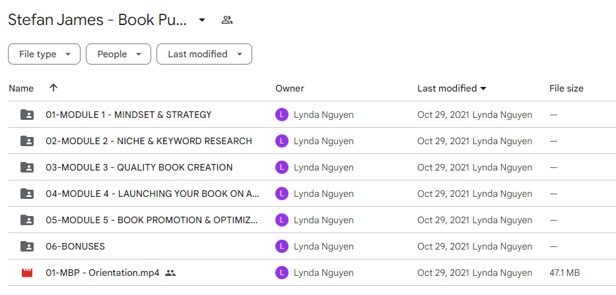This screenshot has height=295, width=616.
Task: Select 01-MBP - Orientation.mp4 file
Action: coord(102,273)
